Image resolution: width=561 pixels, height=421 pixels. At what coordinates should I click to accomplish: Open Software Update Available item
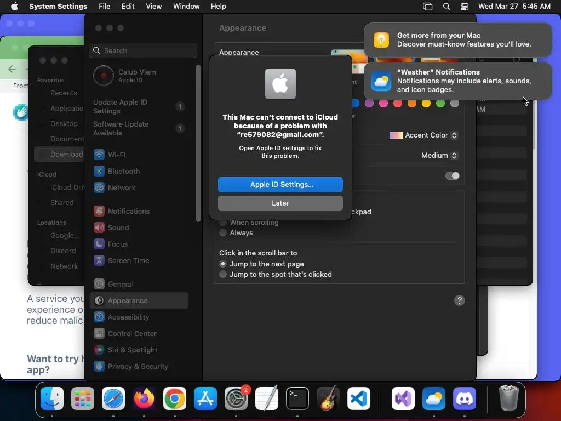[x=140, y=128]
